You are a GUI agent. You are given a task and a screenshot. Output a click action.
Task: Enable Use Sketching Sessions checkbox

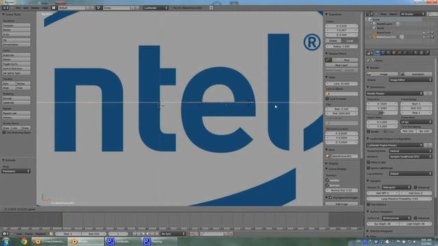tap(4, 133)
